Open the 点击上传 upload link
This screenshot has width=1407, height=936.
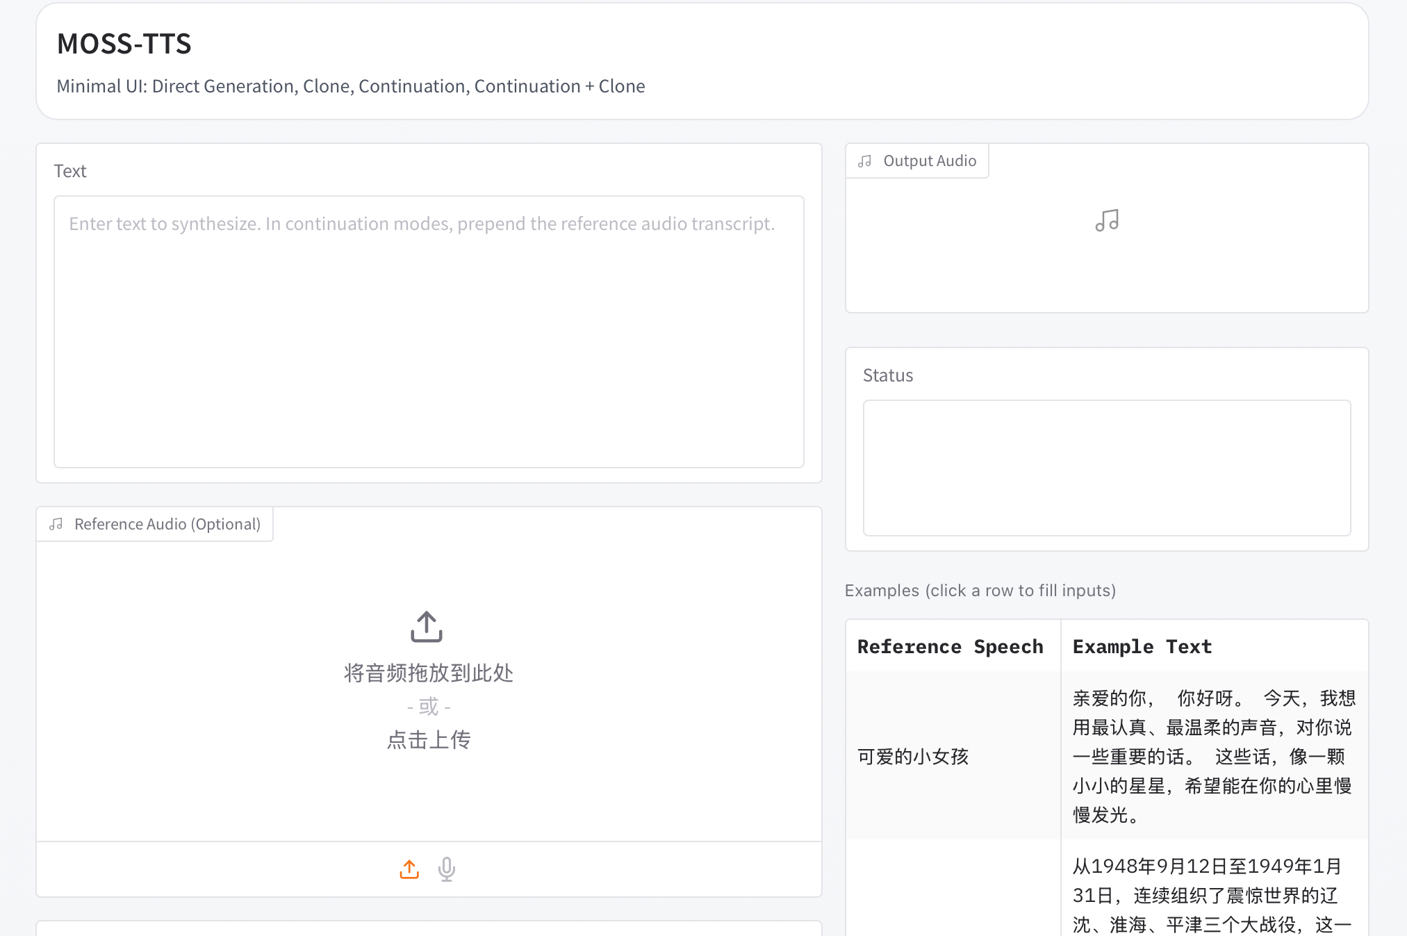[427, 739]
